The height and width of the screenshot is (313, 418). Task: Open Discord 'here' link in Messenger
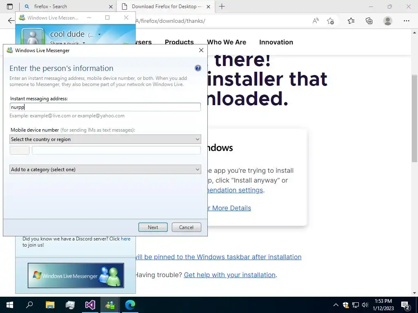coord(126,239)
